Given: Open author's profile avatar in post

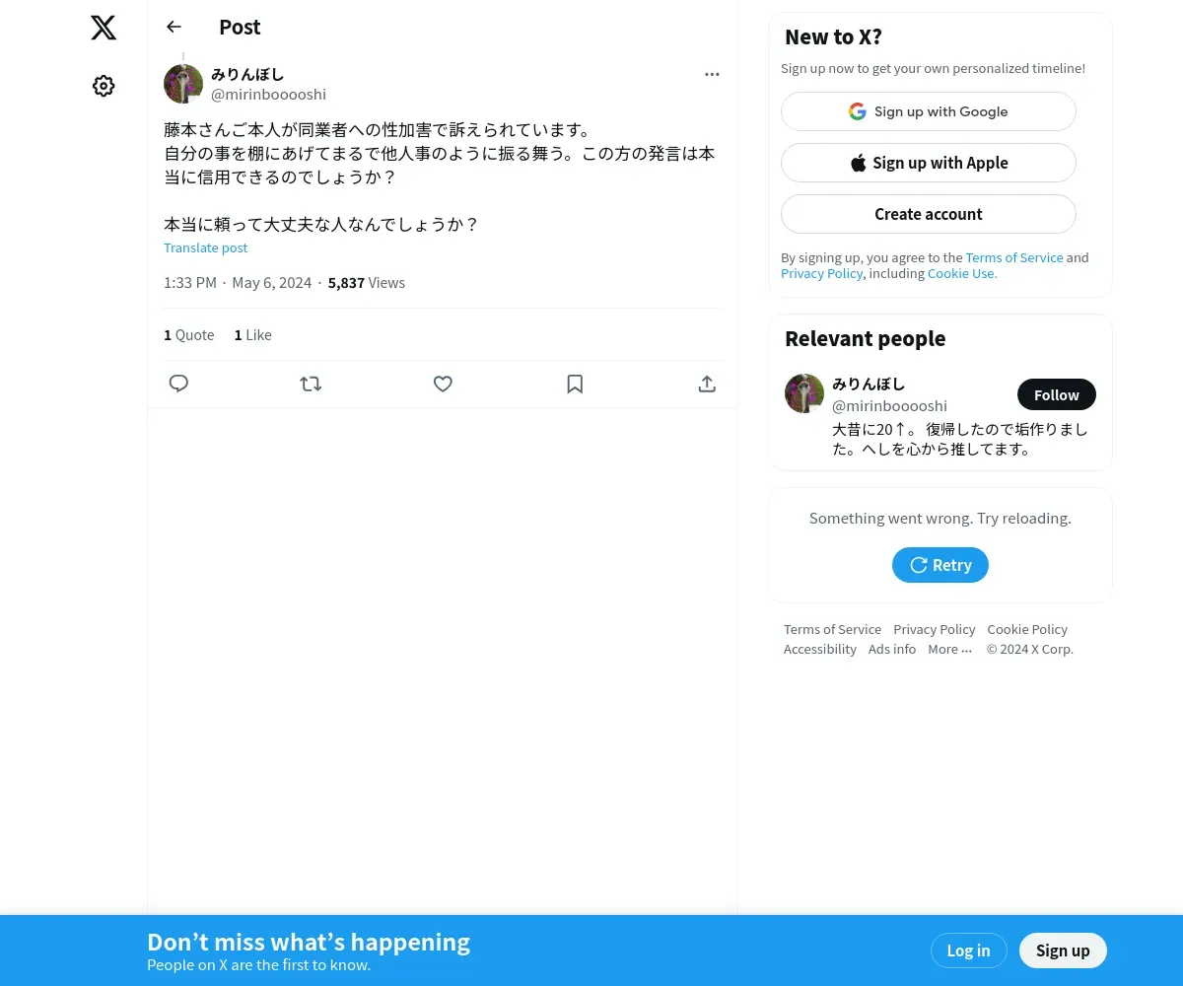Looking at the screenshot, I should pyautogui.click(x=183, y=84).
